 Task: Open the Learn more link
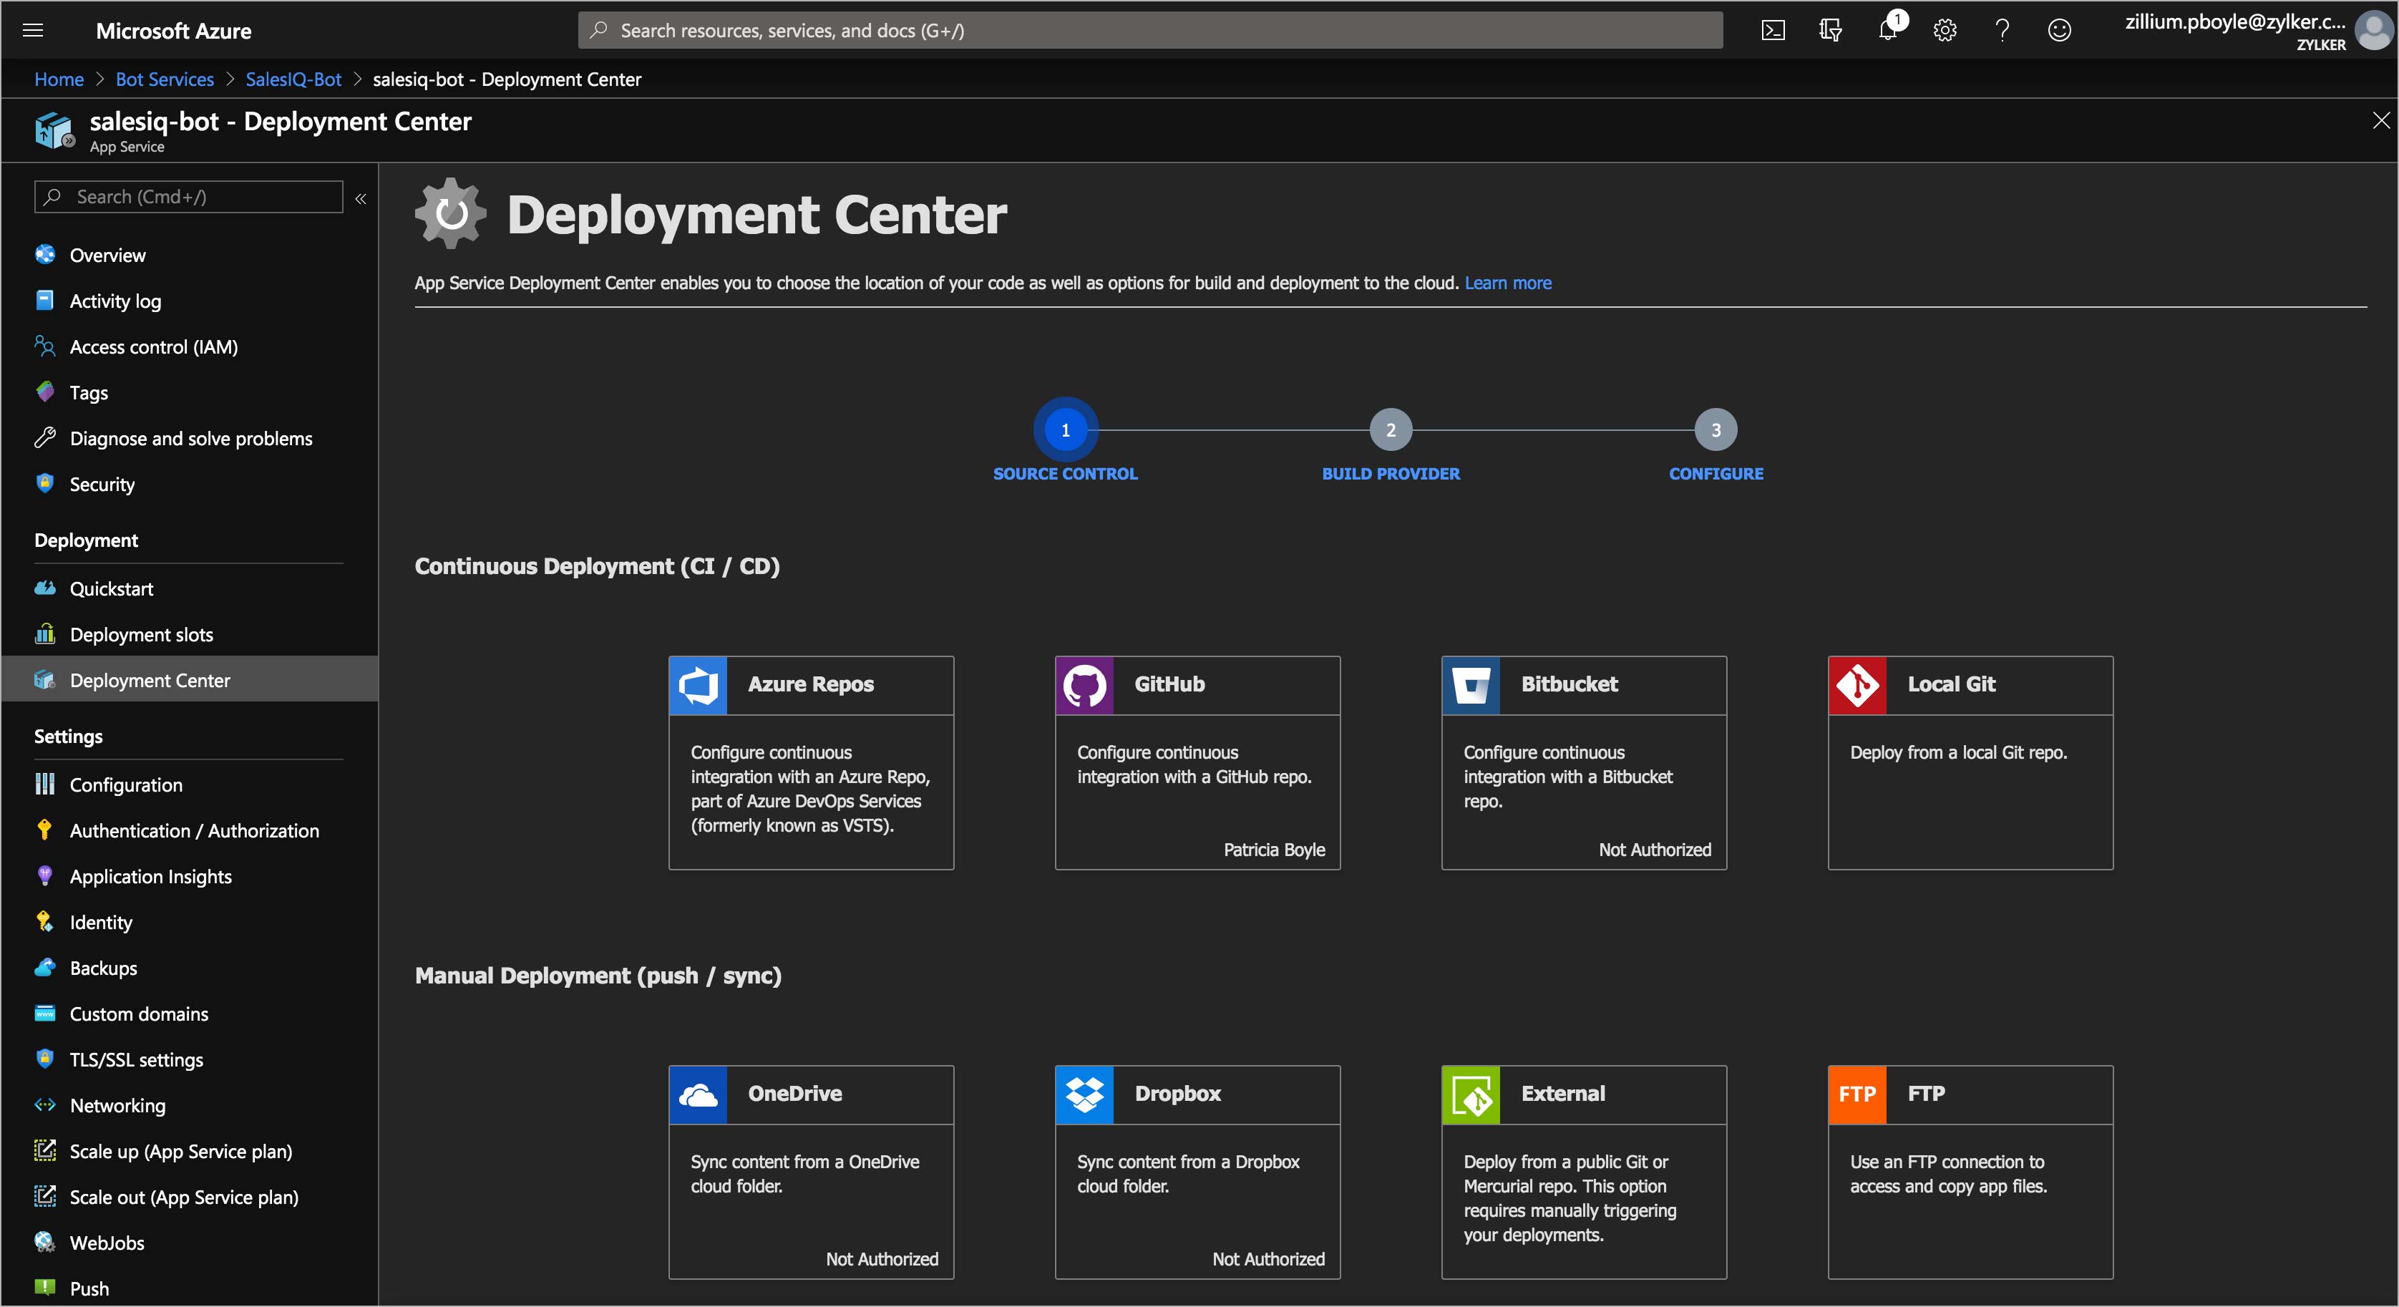1507,282
